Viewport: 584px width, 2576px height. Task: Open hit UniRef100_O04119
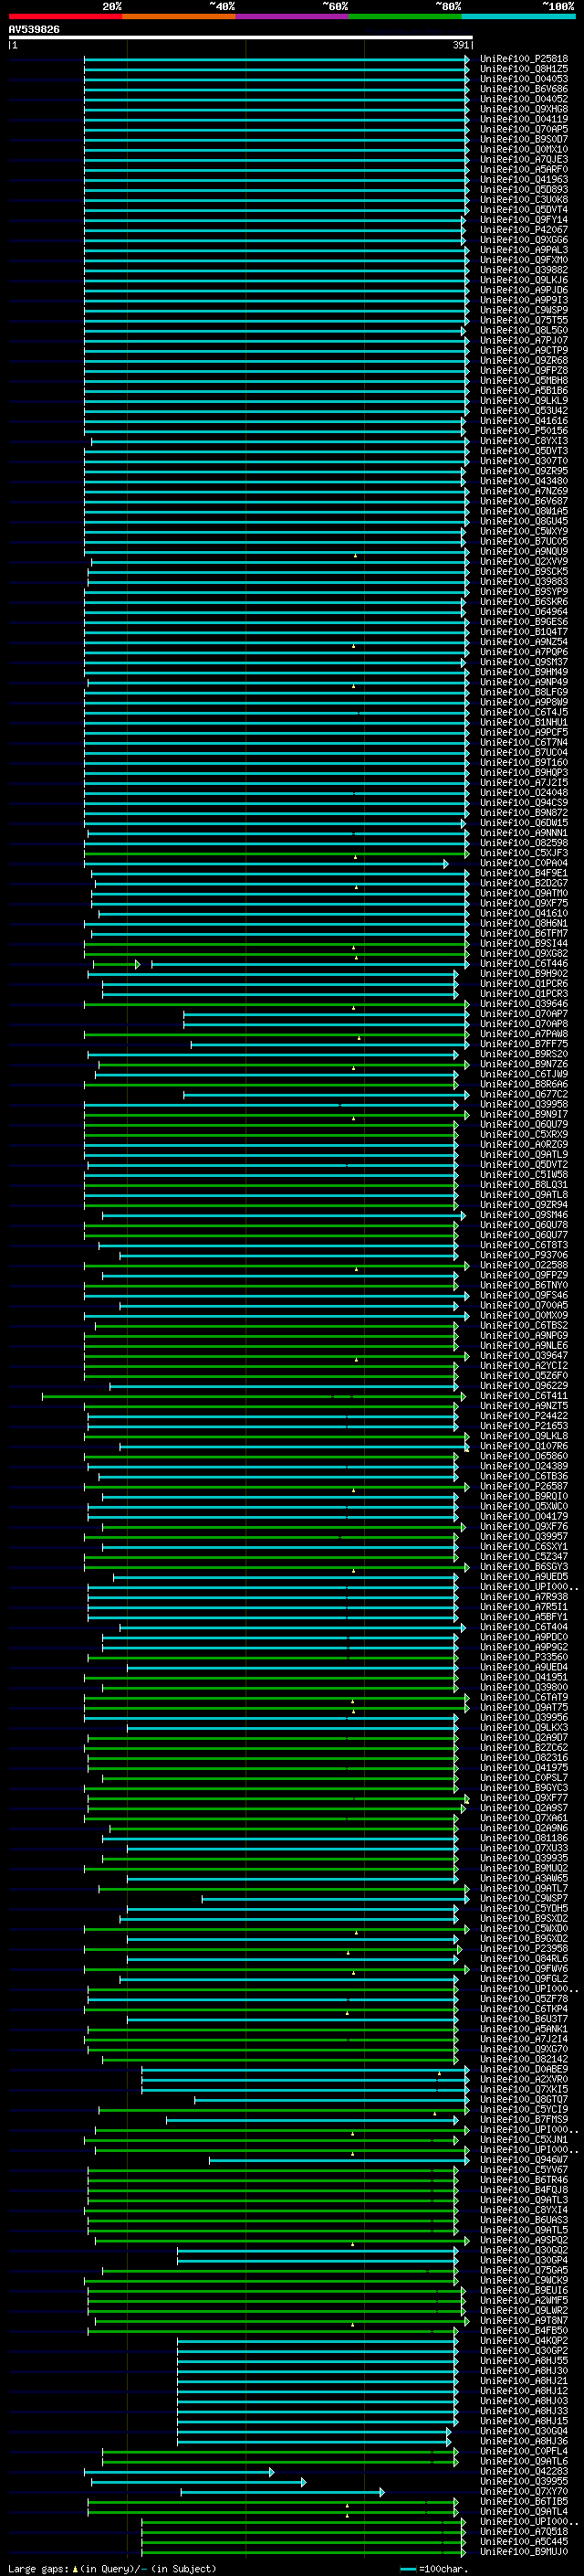coord(524,119)
